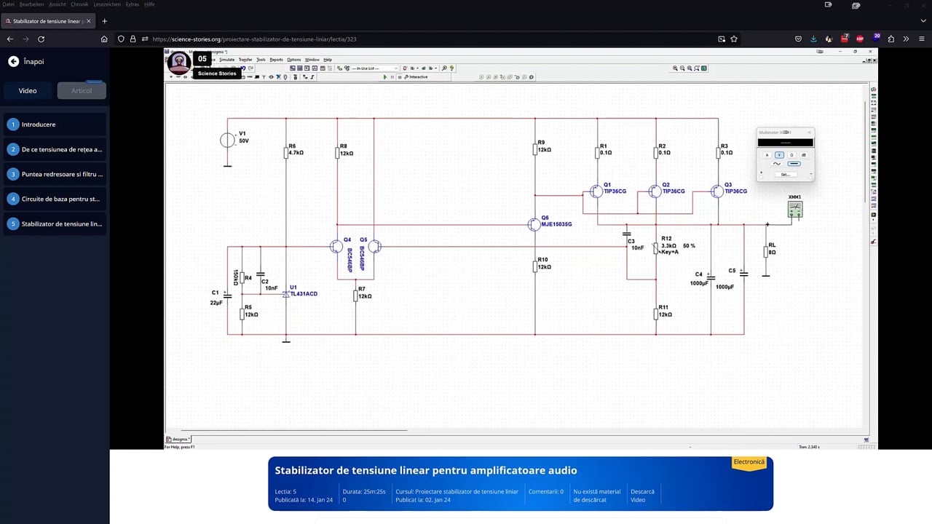Viewport: 932px width, 524px height.
Task: Open the Window menu in Multisim
Action: click(x=312, y=60)
